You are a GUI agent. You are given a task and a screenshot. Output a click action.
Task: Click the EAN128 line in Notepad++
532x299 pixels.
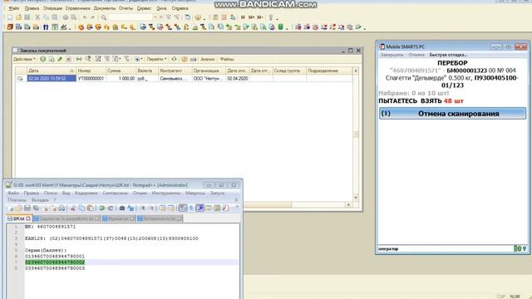click(111, 238)
